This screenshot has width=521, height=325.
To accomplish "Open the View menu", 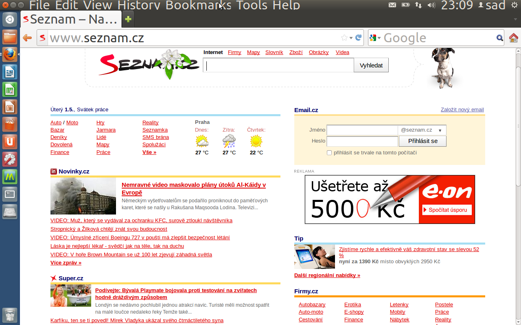I will [x=98, y=5].
